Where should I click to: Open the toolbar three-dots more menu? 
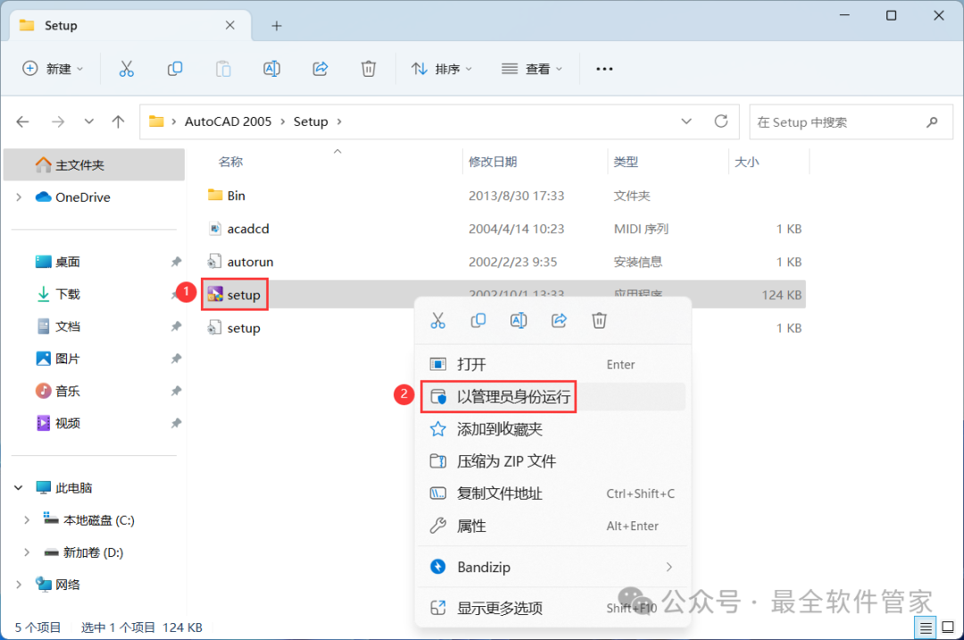(x=604, y=69)
